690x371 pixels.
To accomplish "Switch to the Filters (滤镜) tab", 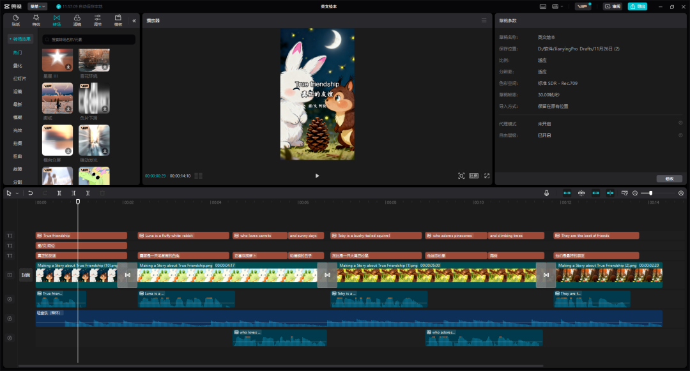I will [x=77, y=20].
